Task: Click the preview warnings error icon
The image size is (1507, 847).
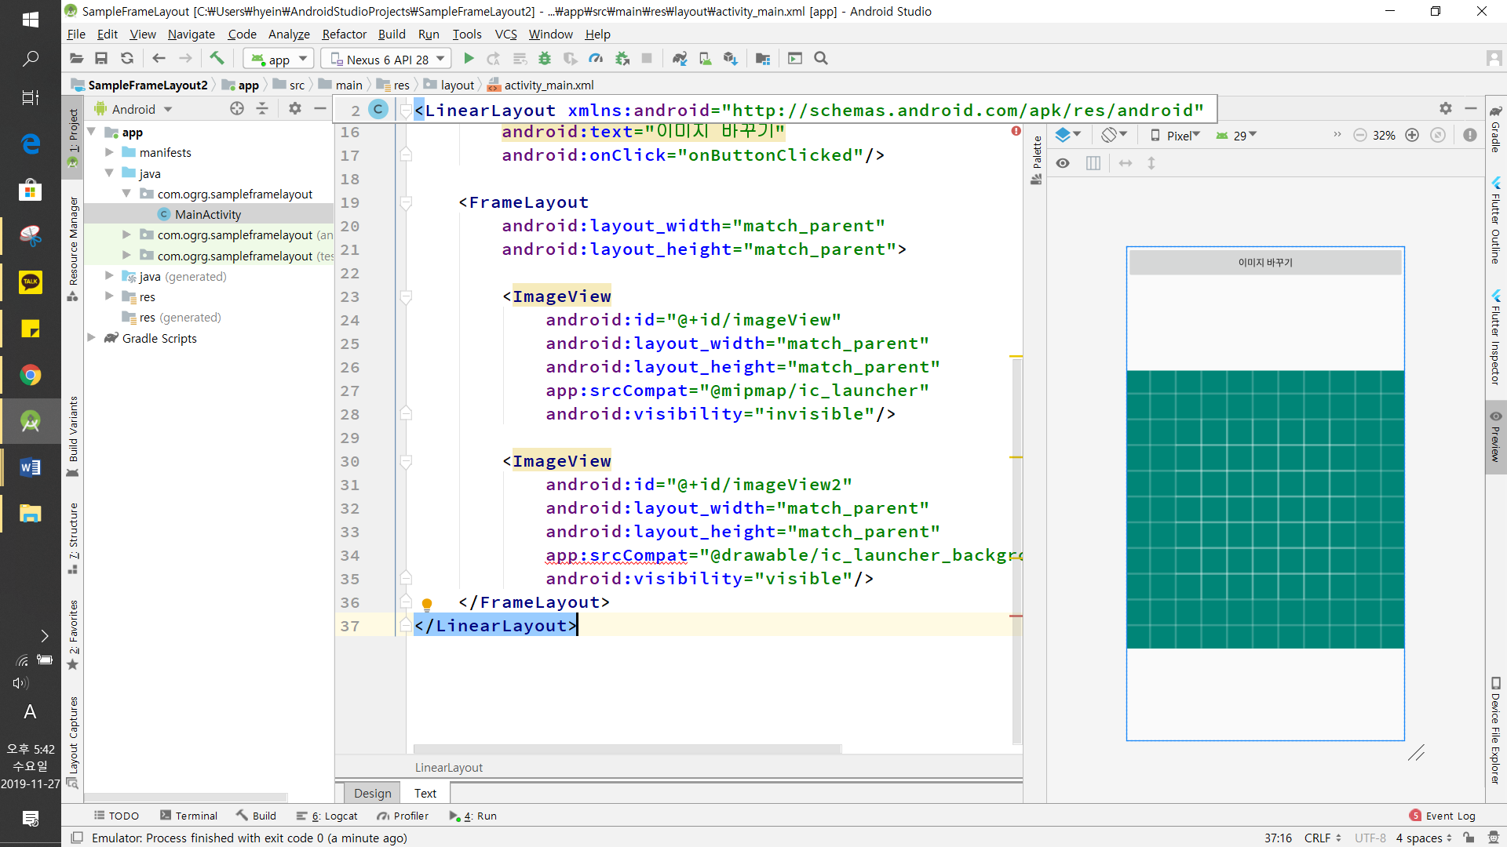Action: click(x=1470, y=135)
